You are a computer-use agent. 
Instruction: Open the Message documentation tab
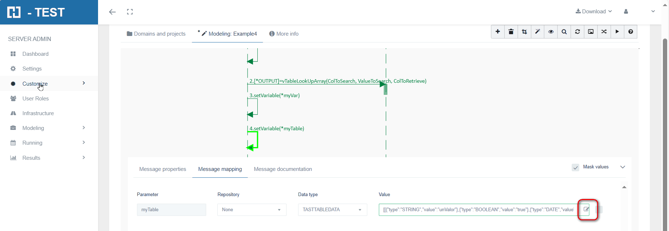[283, 169]
